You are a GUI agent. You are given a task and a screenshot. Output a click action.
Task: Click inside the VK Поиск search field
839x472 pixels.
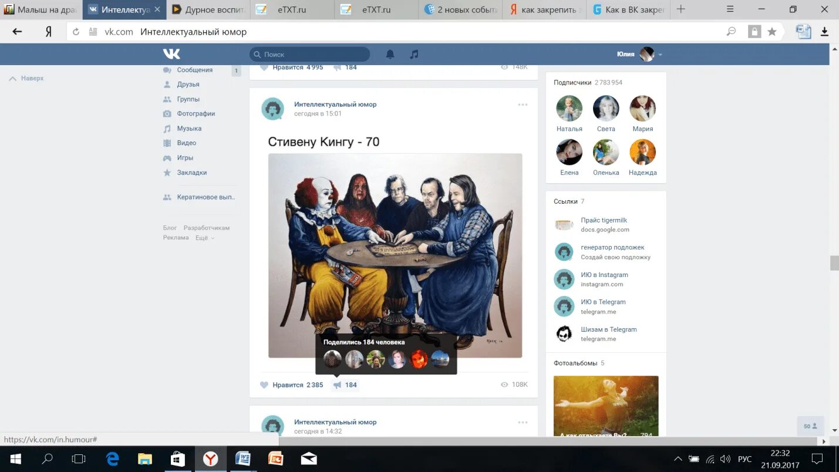click(310, 54)
